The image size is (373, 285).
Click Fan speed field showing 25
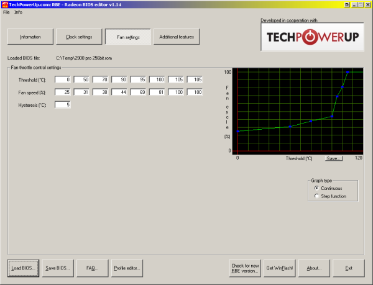[63, 92]
